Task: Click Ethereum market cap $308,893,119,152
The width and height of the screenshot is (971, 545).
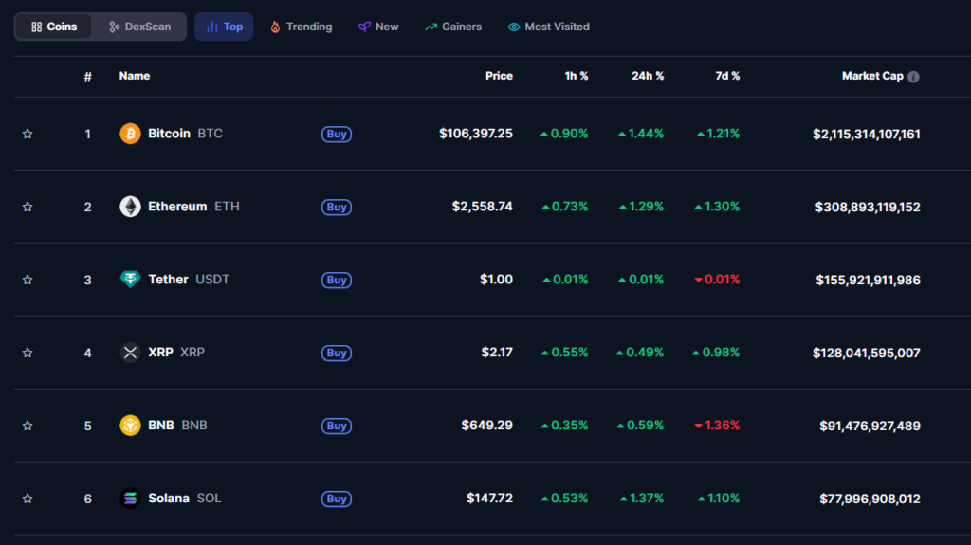Action: (868, 207)
